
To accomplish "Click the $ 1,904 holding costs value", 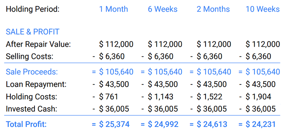I will (x=259, y=97).
